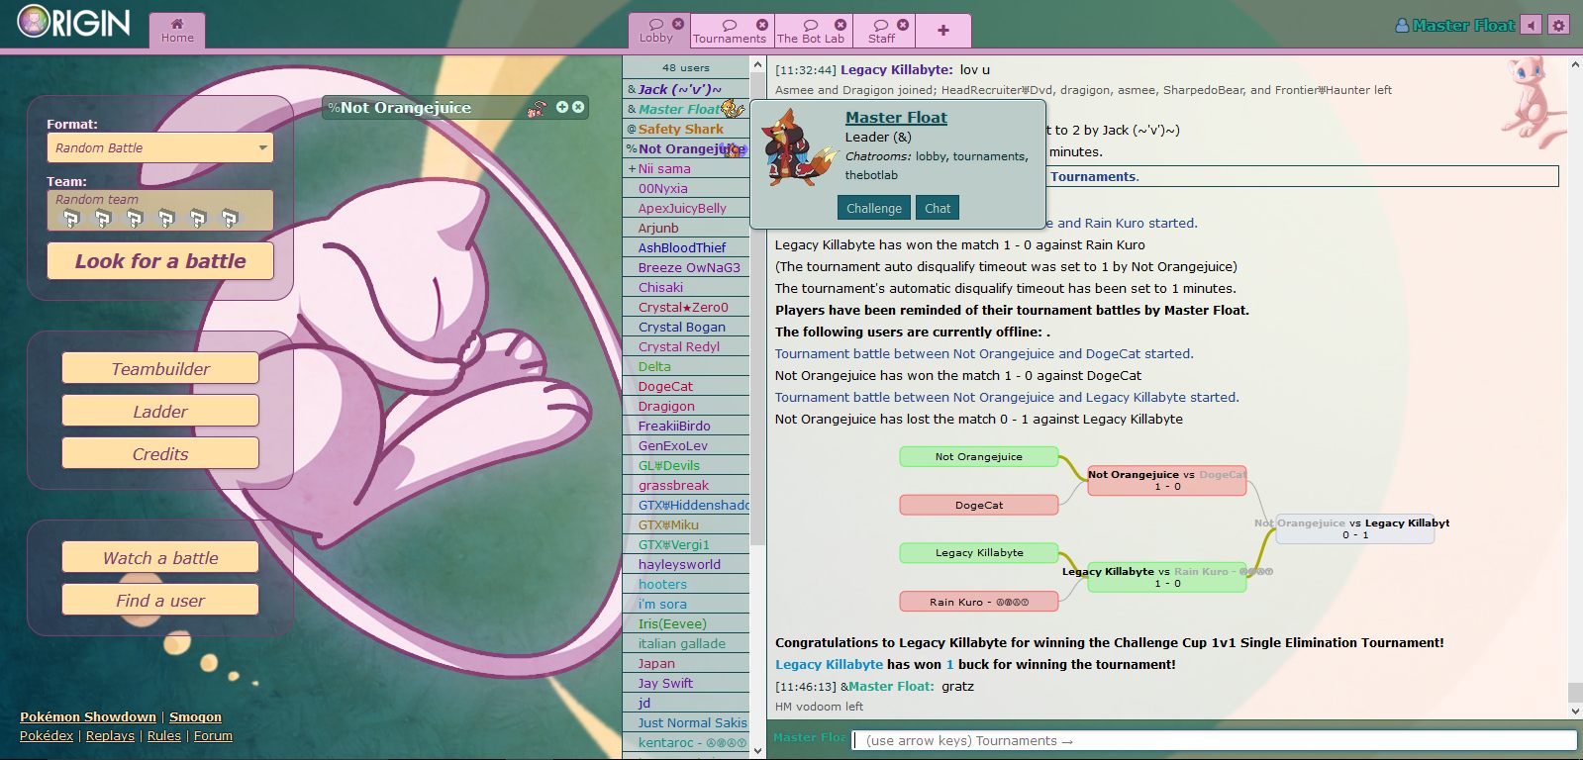This screenshot has height=760, width=1583.
Task: Click the Origin logo
Action: coord(74,23)
